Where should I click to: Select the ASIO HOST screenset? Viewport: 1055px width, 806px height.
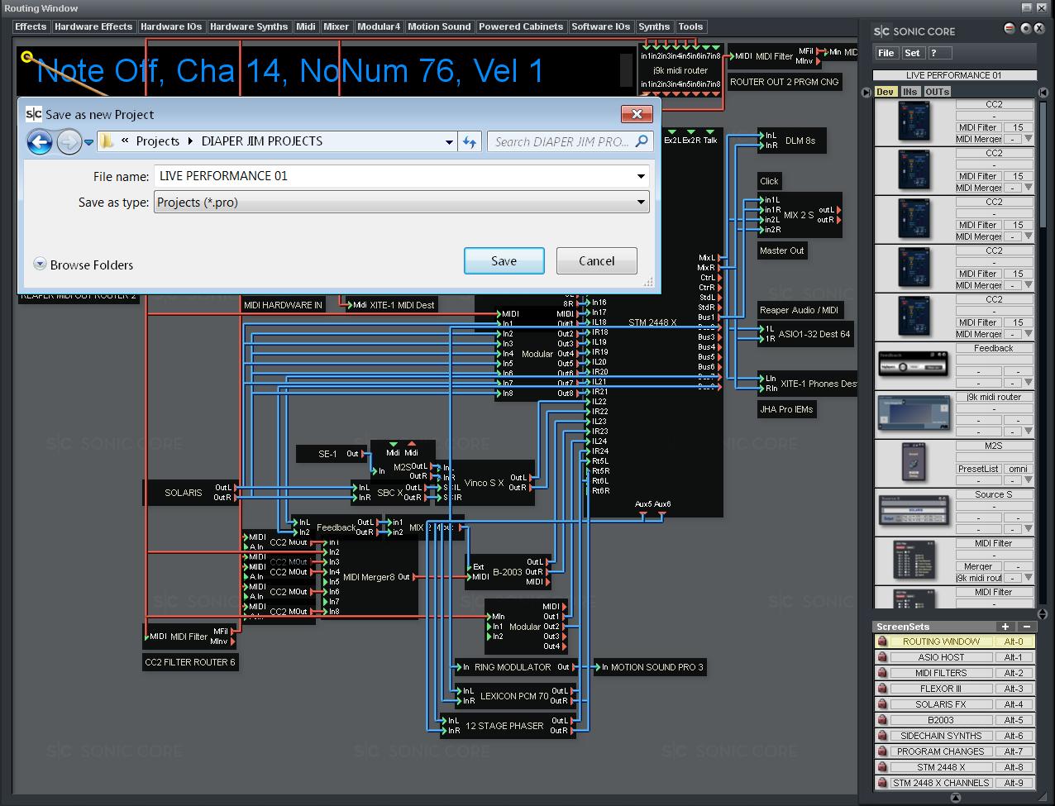click(941, 657)
